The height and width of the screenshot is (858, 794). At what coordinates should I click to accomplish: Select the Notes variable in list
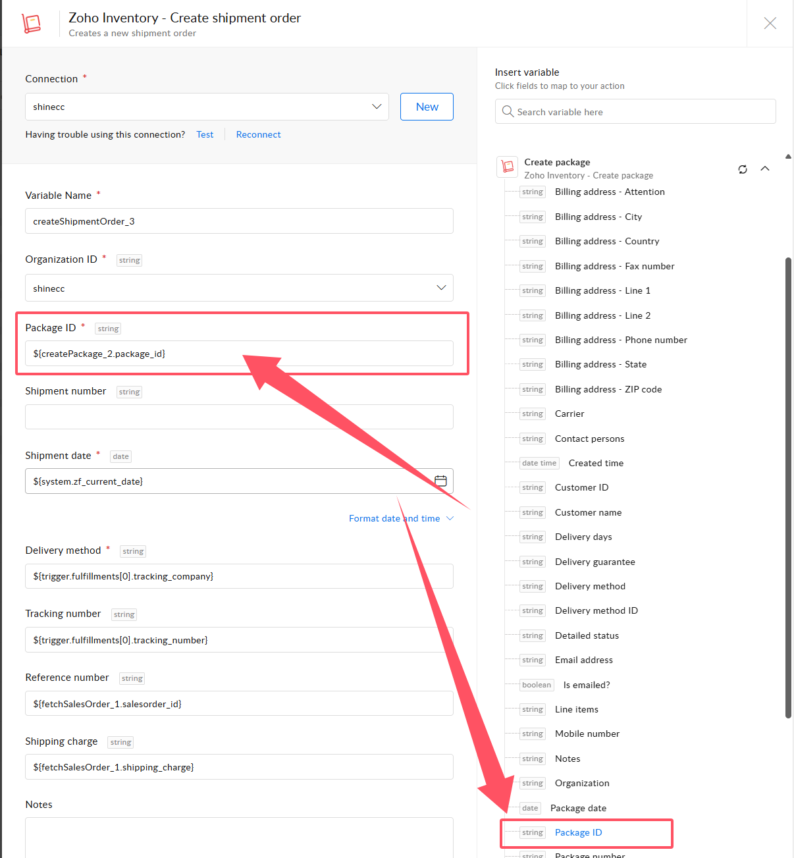(568, 759)
